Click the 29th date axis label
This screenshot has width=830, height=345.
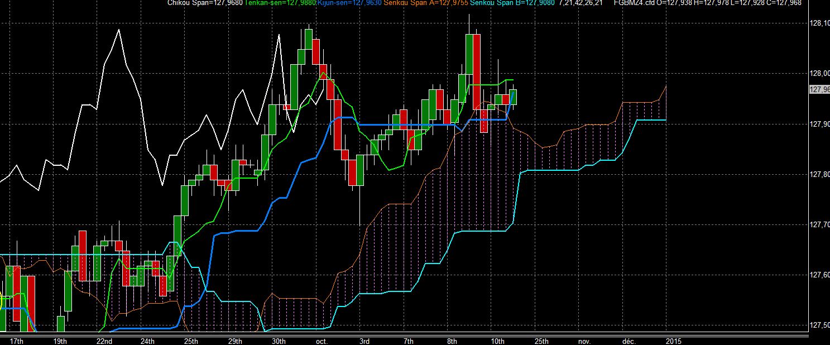235,341
